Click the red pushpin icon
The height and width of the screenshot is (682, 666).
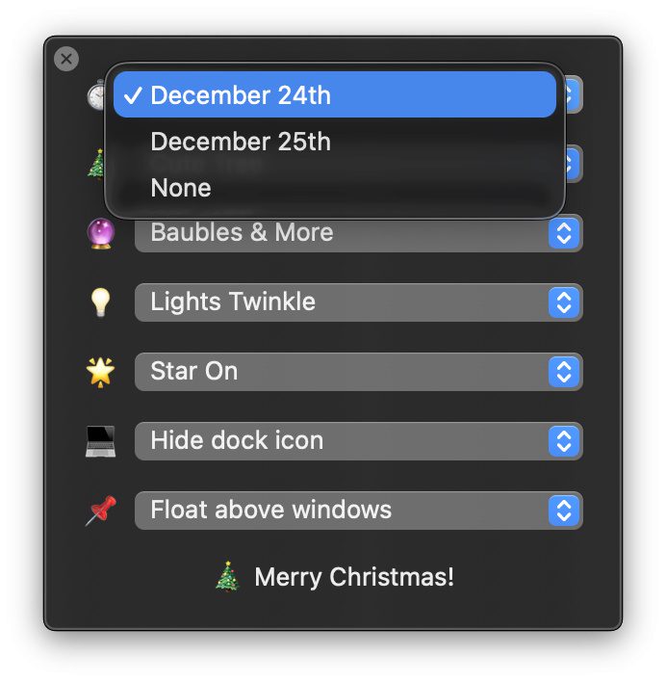(x=100, y=511)
